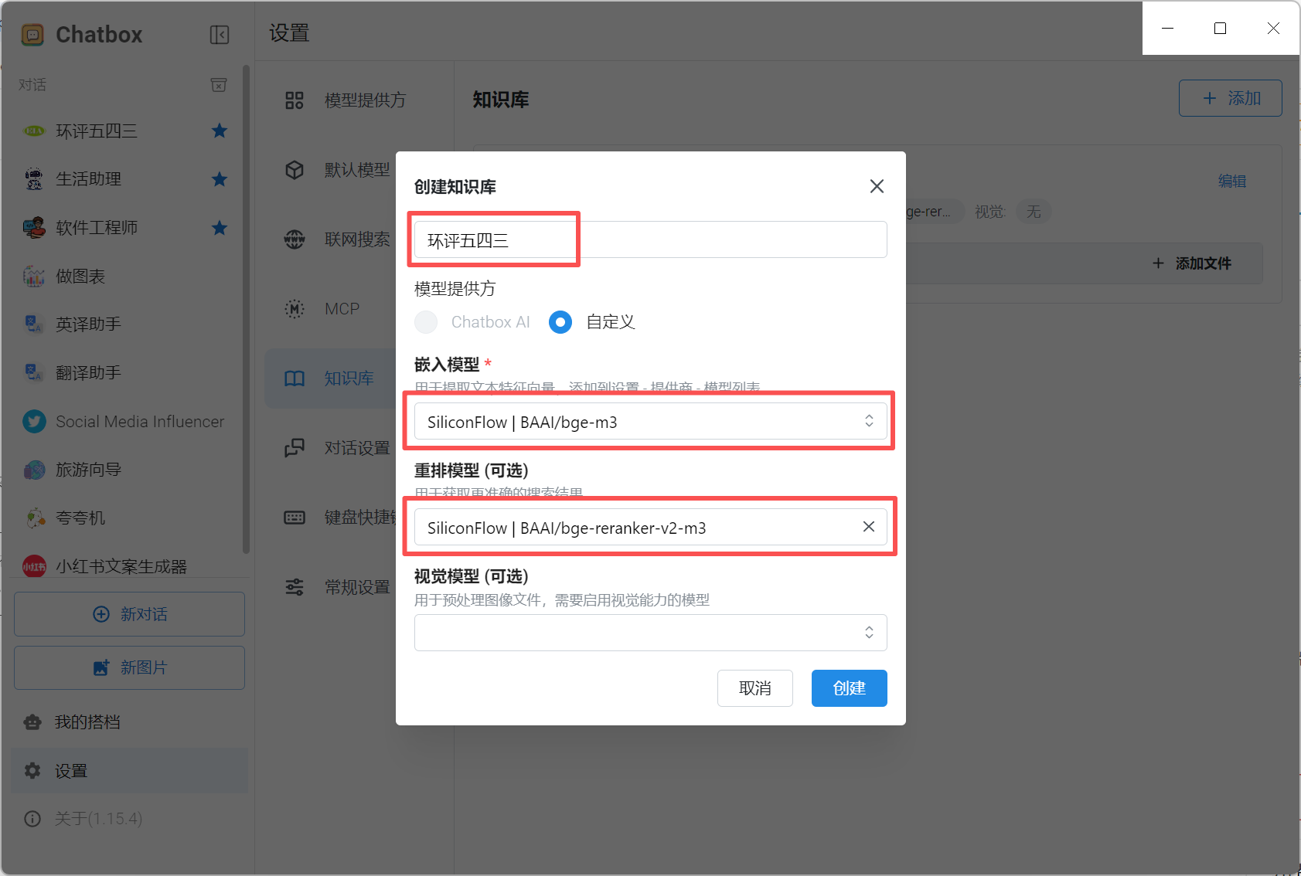Select the Chatbox AI provider option
1301x876 pixels.
(x=426, y=322)
